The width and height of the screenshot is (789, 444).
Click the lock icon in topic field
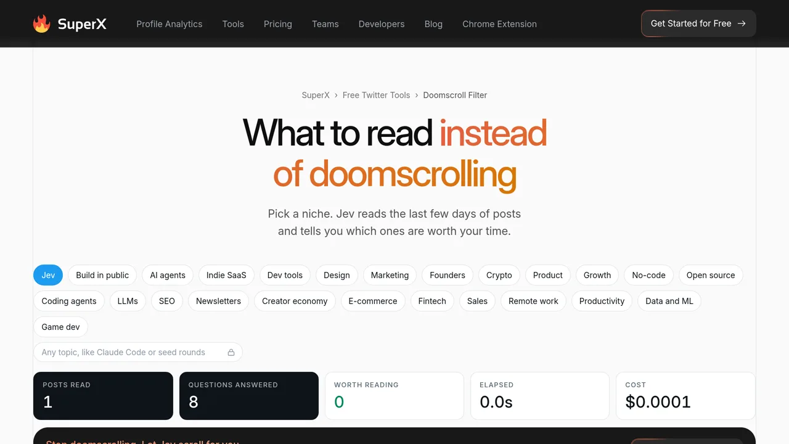tap(231, 352)
